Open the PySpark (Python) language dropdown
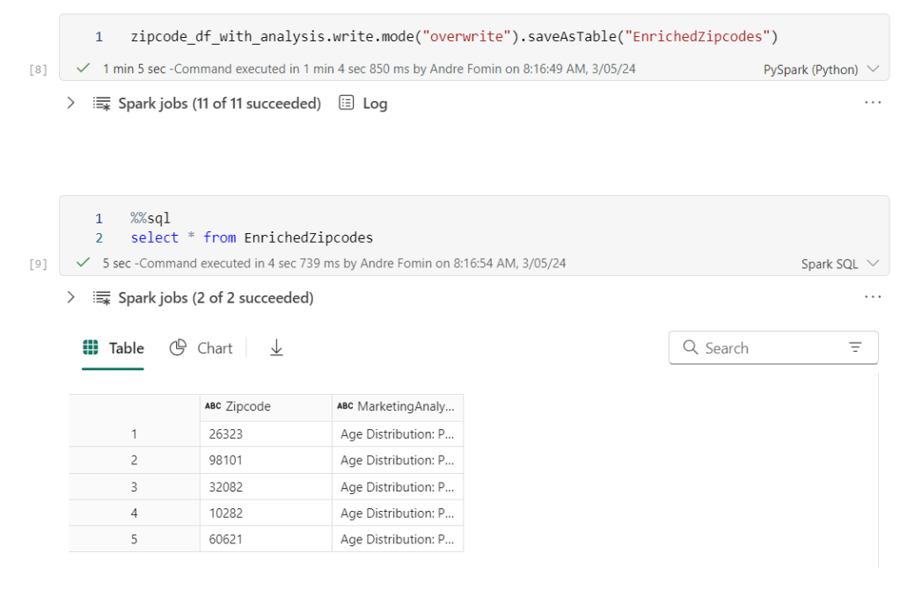Screen dimensions: 900x590 point(828,69)
